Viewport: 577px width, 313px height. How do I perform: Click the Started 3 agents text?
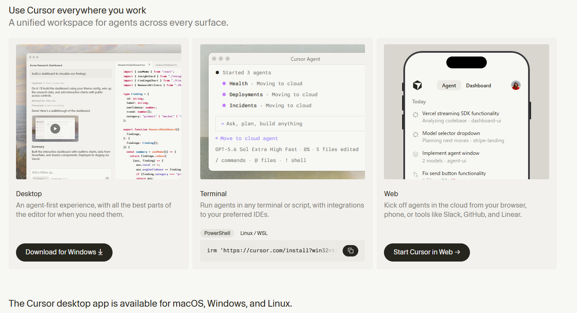coord(247,73)
